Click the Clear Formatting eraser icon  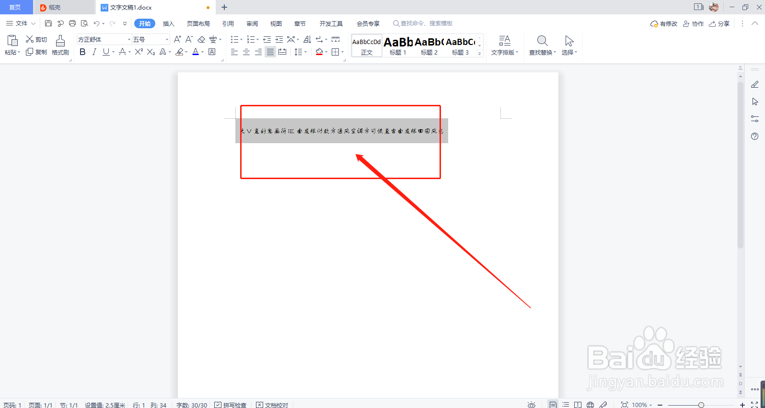click(x=201, y=39)
